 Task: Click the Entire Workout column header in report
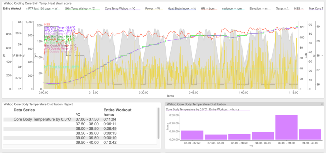(x=117, y=110)
